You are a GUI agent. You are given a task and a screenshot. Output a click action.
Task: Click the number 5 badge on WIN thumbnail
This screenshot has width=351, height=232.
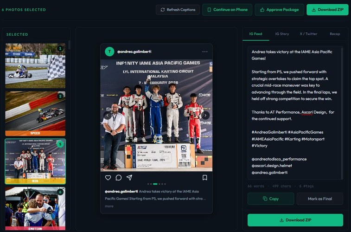click(60, 144)
